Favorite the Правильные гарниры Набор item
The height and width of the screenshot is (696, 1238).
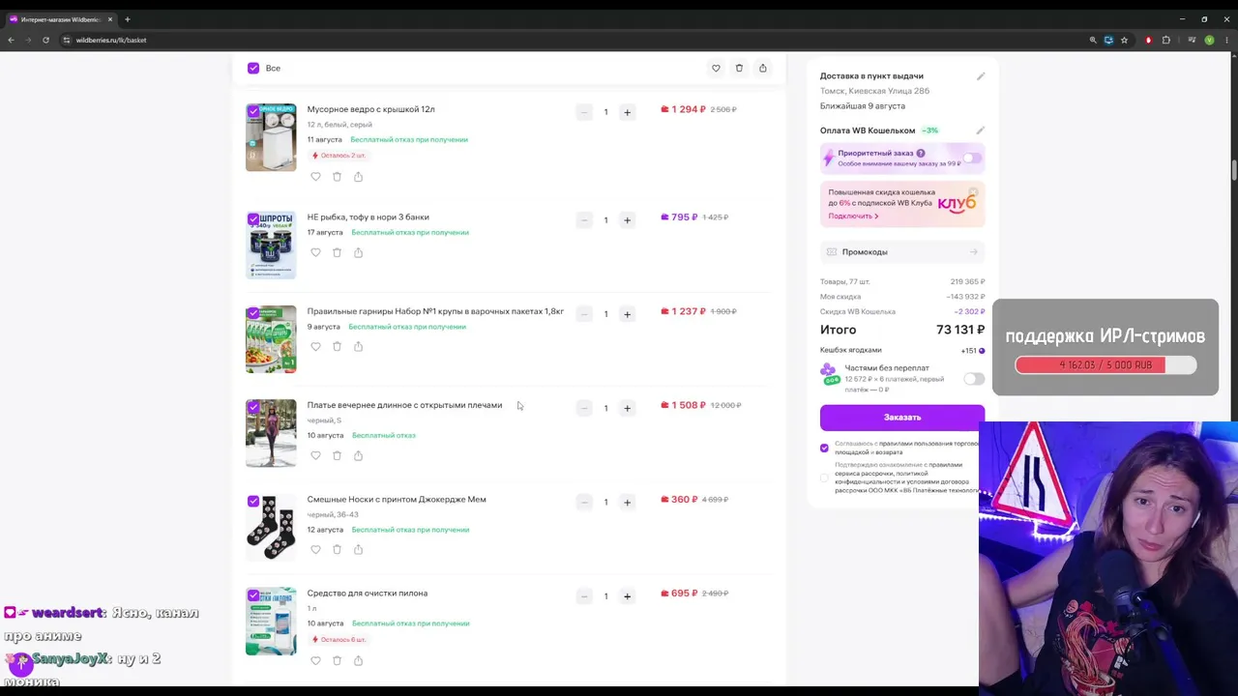315,346
